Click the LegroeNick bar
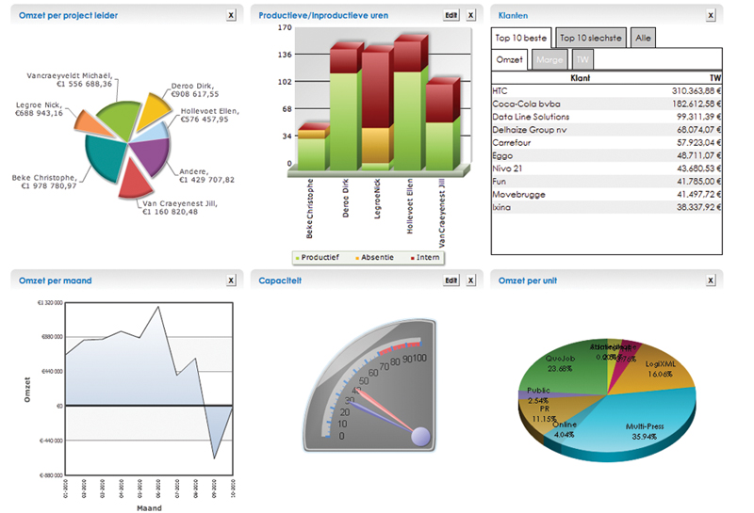 click(377, 108)
